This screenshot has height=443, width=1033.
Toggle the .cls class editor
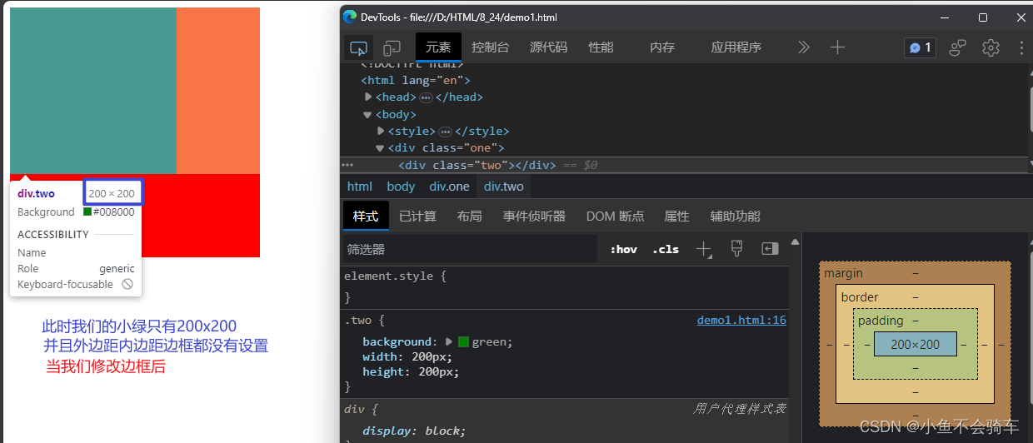point(666,249)
